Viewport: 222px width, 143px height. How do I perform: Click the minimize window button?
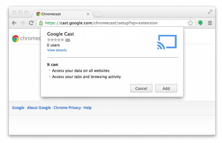[x=20, y=13]
